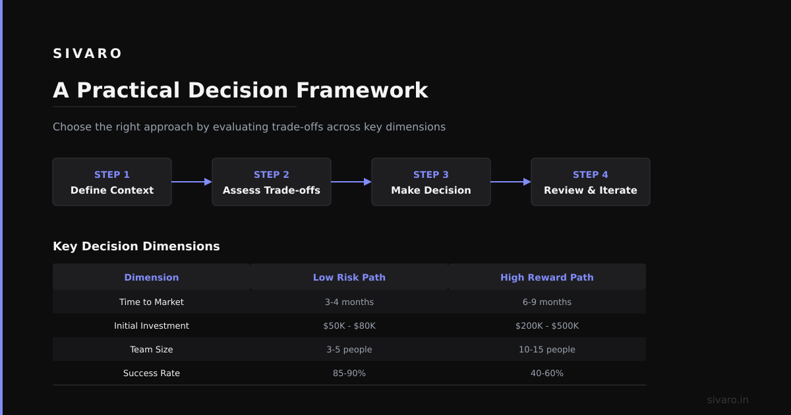
Task: Click the sivaro.in footer link
Action: tap(728, 400)
